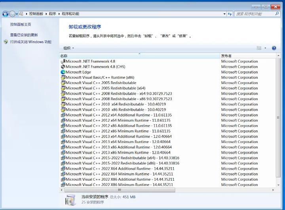
Task: Open the recent pages dropdown arrow
Action: 17,14
